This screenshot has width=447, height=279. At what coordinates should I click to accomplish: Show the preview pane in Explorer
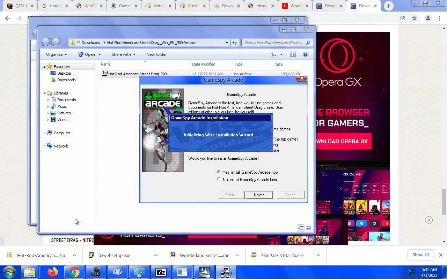click(x=293, y=54)
